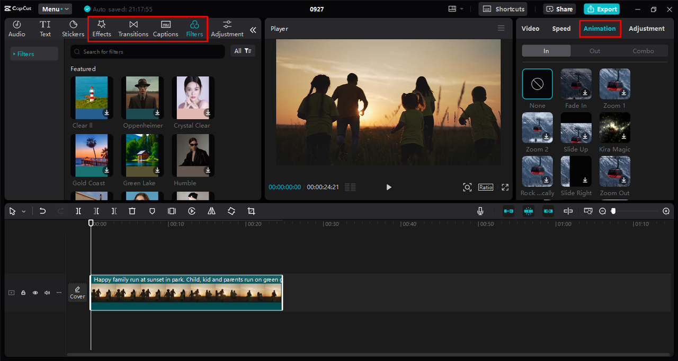Select the Oppenheimer filter thumbnail
The image size is (678, 361).
pyautogui.click(x=142, y=98)
